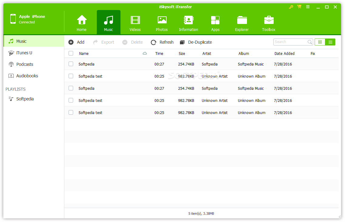Check the first Softpedia test row checkbox

coord(71,76)
